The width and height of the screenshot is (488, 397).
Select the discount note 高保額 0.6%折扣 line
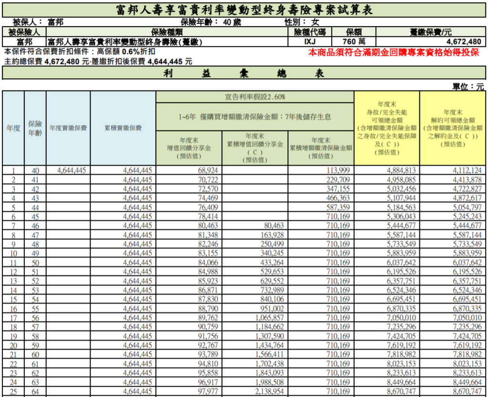(80, 51)
